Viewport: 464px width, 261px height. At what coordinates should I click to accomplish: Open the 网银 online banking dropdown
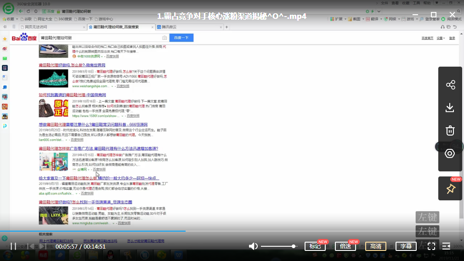[392, 19]
